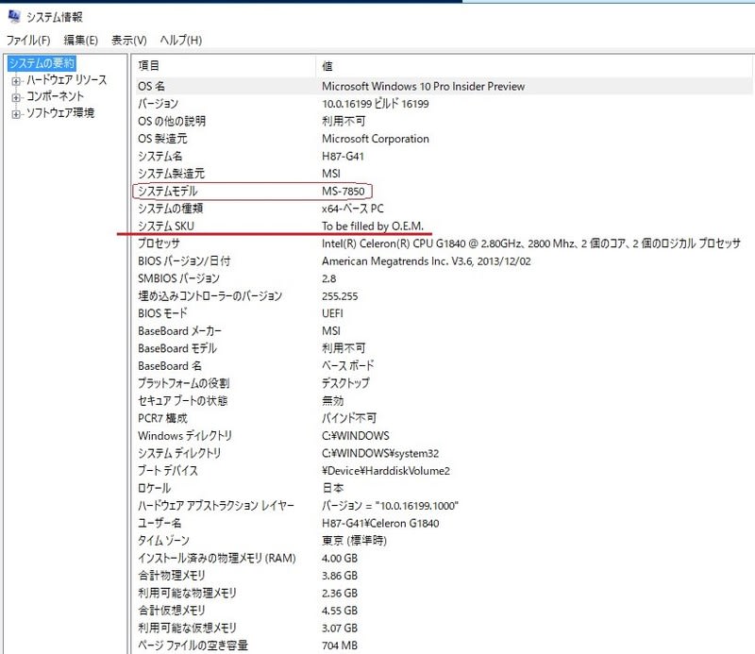The width and height of the screenshot is (755, 654).
Task: Click the 項目 column header
Action: pyautogui.click(x=226, y=66)
